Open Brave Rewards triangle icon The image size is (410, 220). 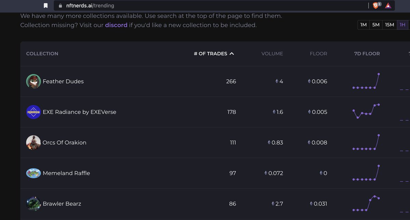pos(388,5)
